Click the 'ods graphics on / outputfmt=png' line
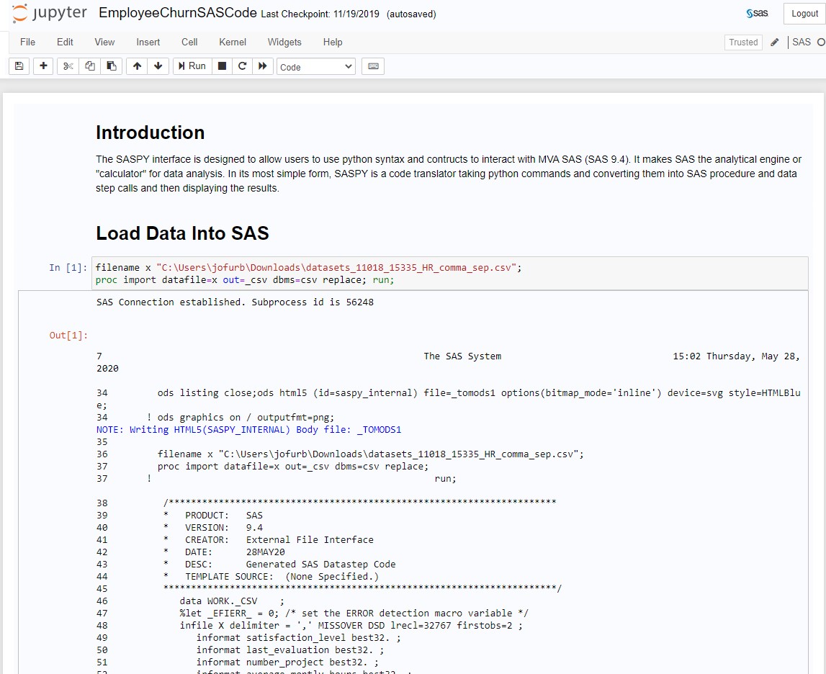Image resolution: width=826 pixels, height=674 pixels. 246,417
